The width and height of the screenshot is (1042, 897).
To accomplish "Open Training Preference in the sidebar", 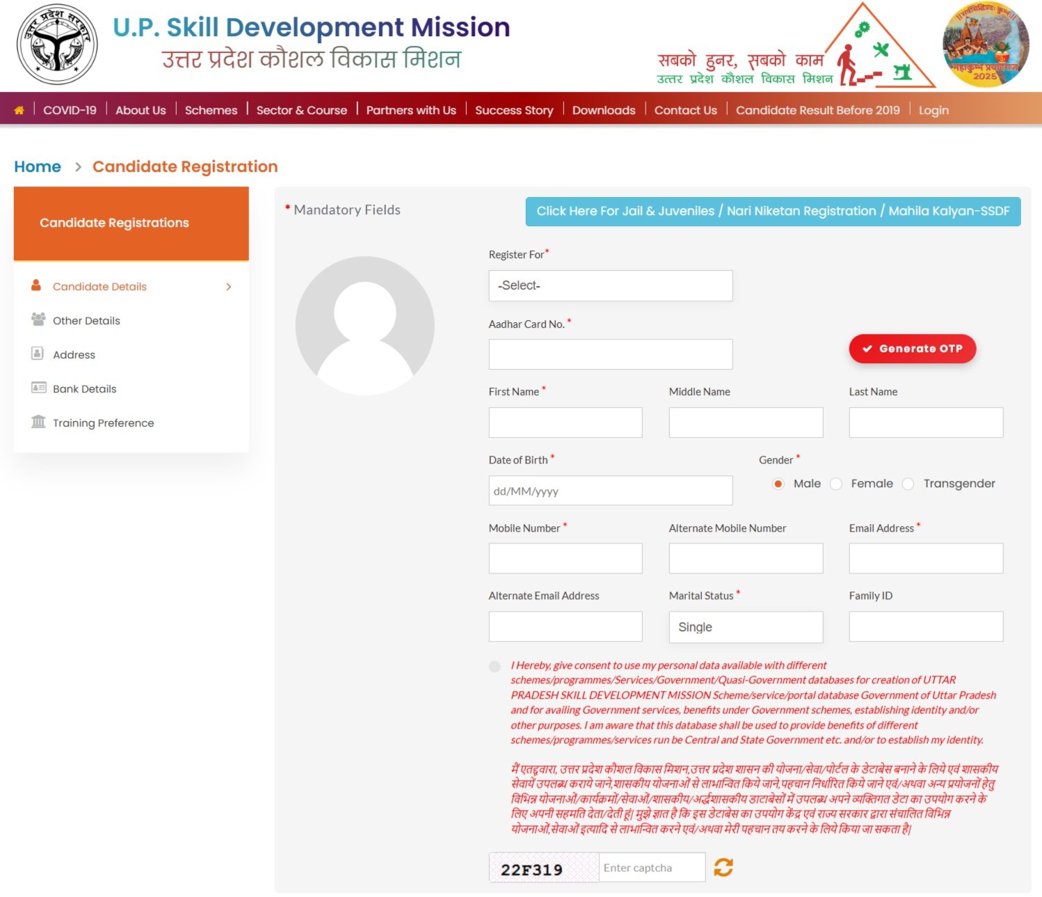I will point(103,423).
